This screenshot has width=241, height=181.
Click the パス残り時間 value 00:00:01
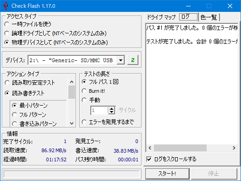[128, 160]
